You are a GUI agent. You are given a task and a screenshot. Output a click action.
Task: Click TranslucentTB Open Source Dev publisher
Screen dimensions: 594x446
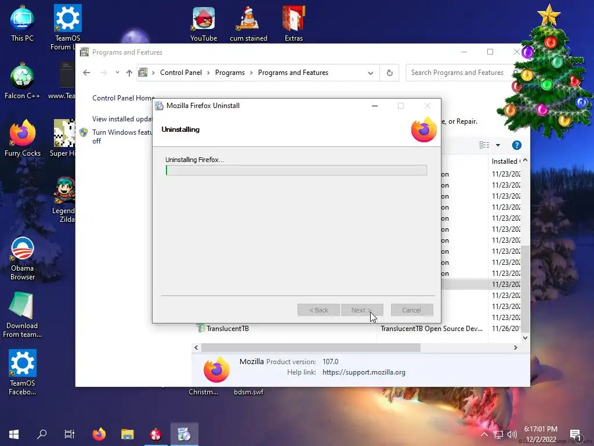(x=432, y=329)
